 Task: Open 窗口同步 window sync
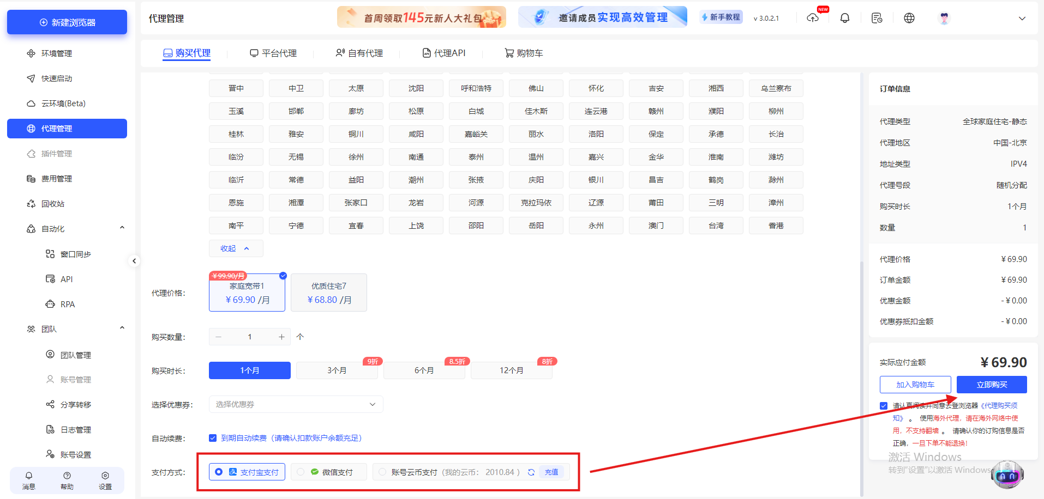[x=74, y=253]
